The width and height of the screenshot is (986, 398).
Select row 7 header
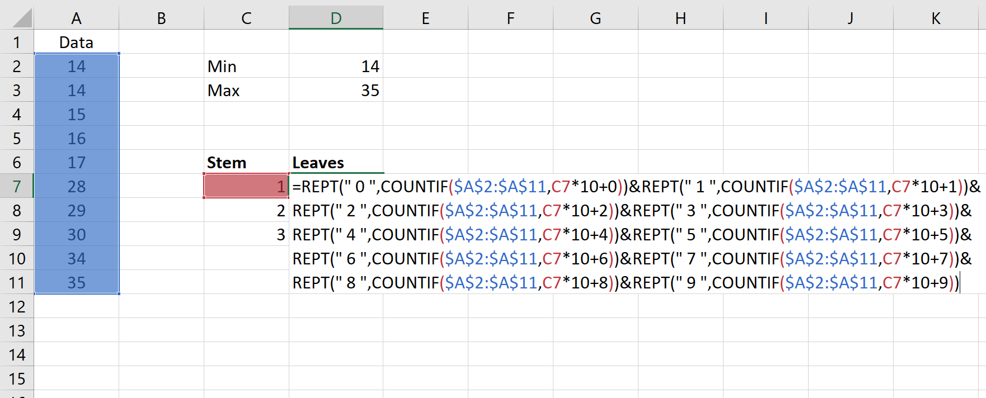coord(17,186)
